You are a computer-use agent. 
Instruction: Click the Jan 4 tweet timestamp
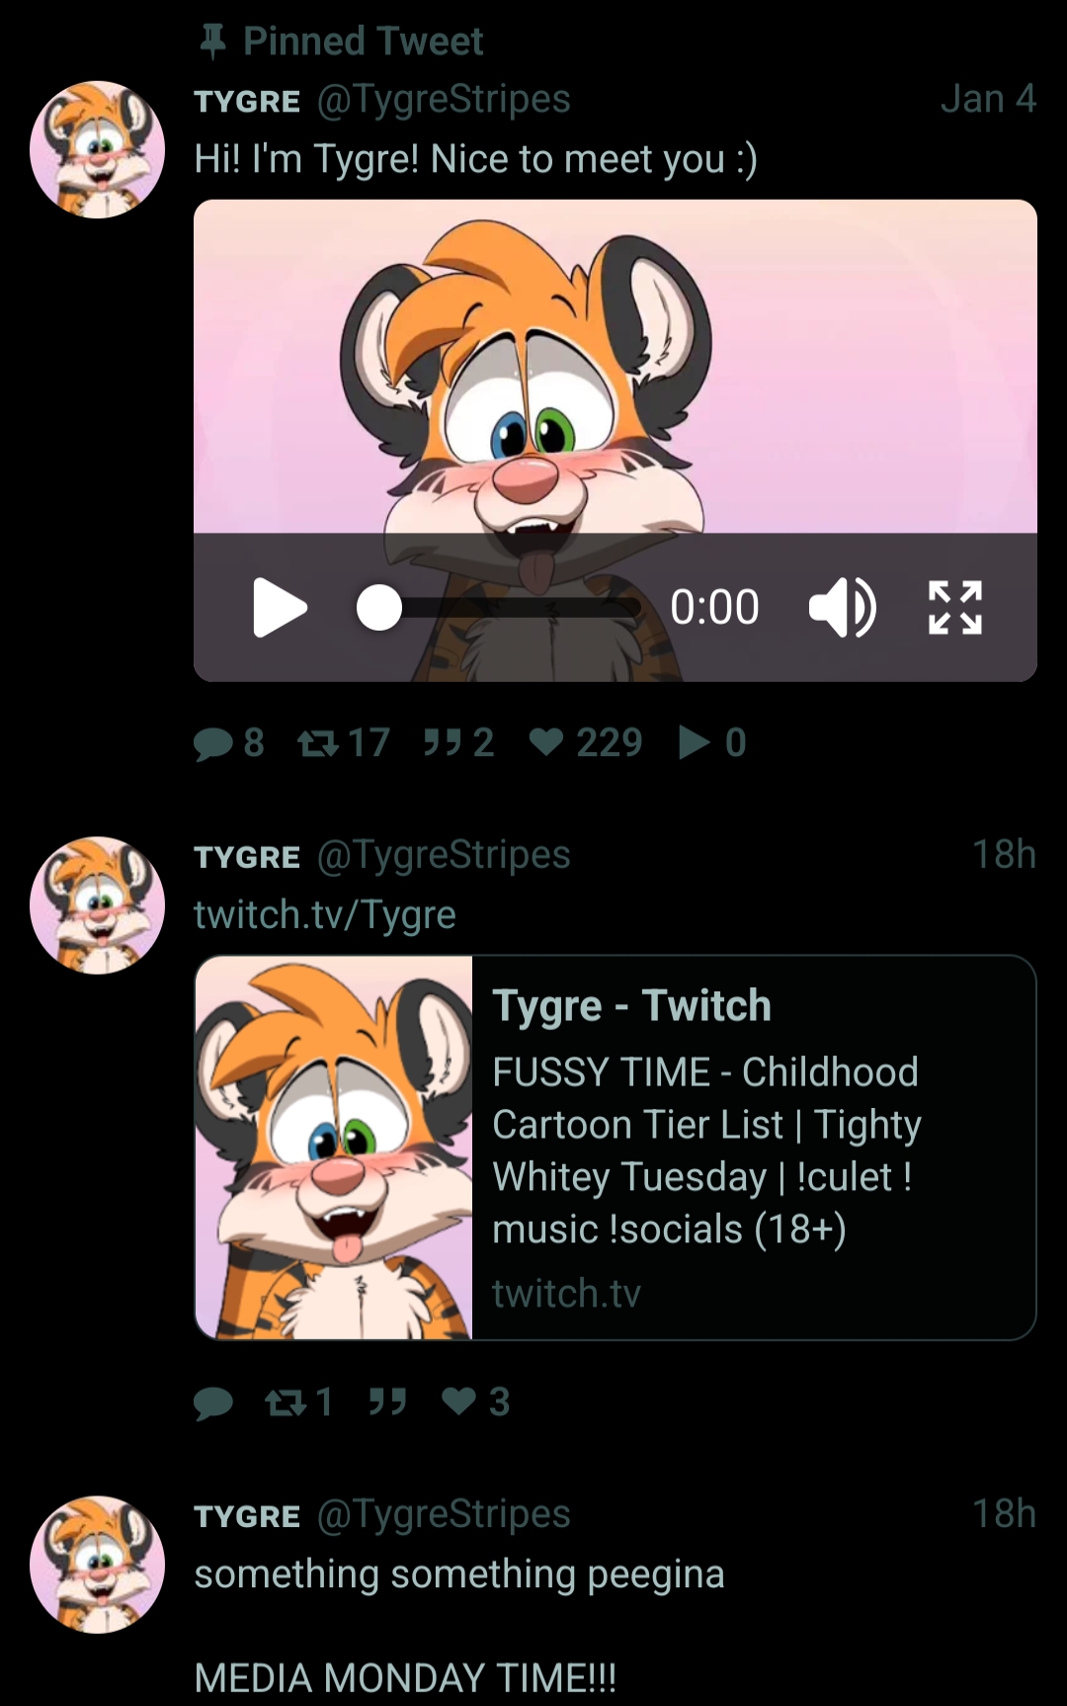987,99
